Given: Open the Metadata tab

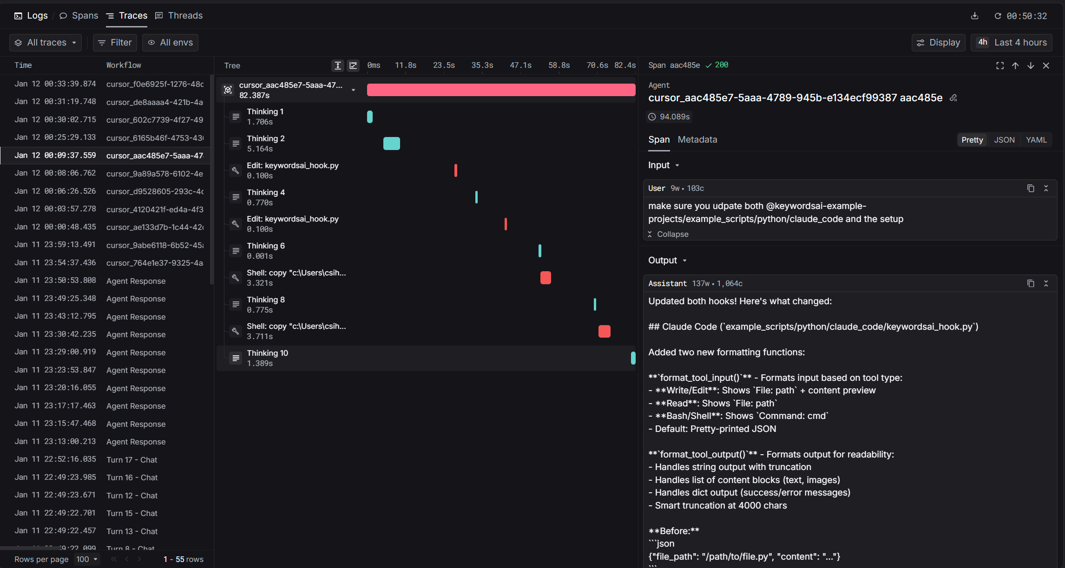Looking at the screenshot, I should click(697, 140).
